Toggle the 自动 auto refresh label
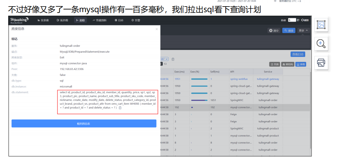The height and width of the screenshot is (160, 339). (x=283, y=20)
